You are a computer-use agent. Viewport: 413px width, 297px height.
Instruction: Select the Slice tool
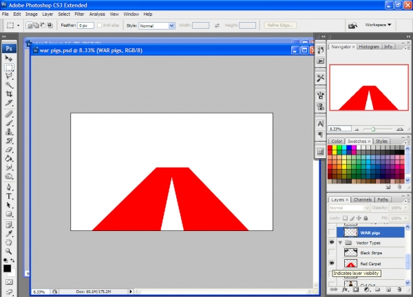9,103
